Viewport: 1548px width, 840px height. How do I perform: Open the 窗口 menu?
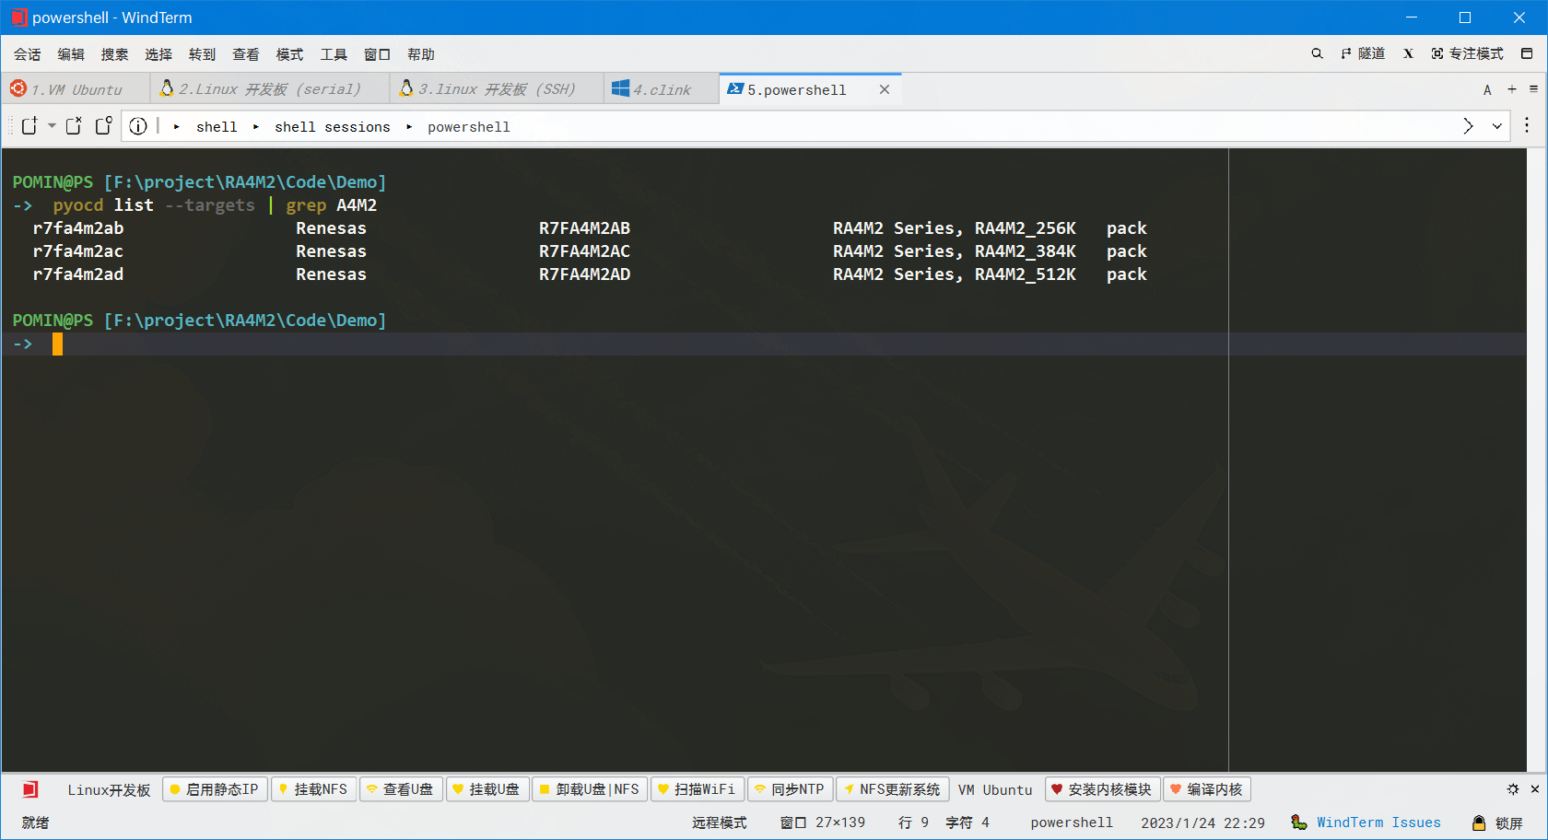tap(377, 54)
